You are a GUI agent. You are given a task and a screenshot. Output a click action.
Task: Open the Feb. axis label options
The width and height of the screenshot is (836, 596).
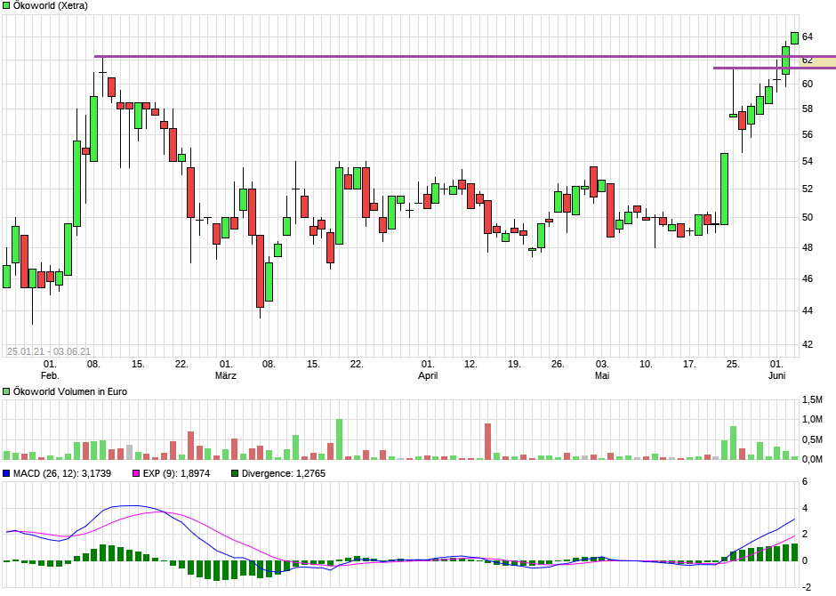point(49,375)
